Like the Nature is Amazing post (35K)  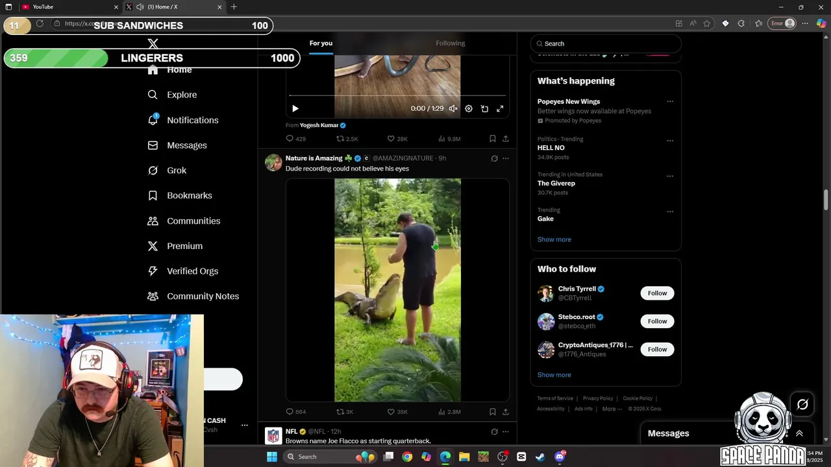(x=397, y=412)
